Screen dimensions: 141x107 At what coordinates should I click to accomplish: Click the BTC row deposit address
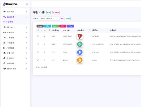coord(125,60)
